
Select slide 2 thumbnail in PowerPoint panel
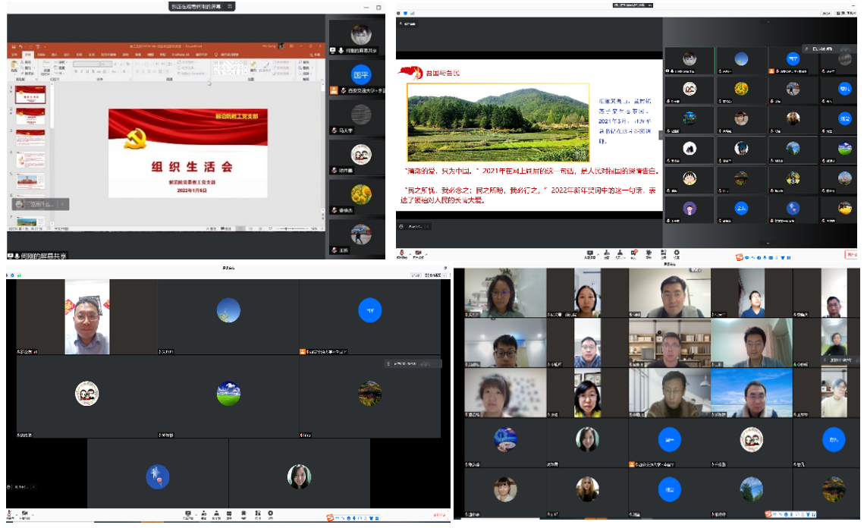30,116
